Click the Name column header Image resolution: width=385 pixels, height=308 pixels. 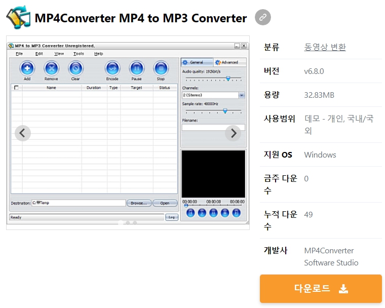pos(51,88)
